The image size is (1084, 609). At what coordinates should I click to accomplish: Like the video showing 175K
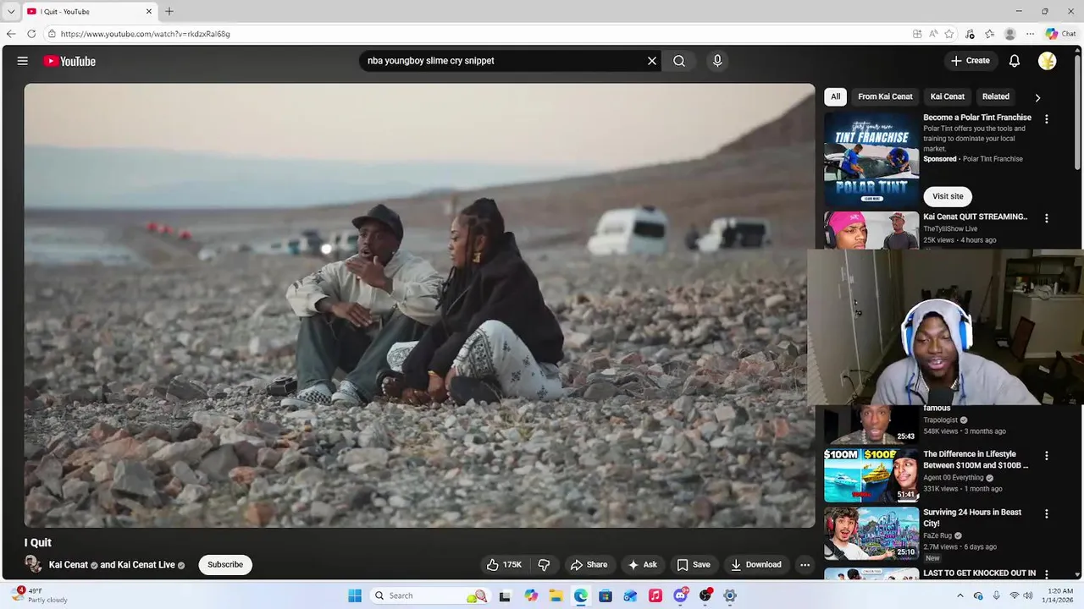coord(504,565)
